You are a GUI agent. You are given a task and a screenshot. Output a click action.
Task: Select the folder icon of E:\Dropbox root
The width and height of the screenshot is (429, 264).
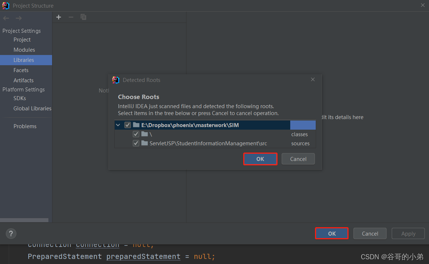click(136, 125)
